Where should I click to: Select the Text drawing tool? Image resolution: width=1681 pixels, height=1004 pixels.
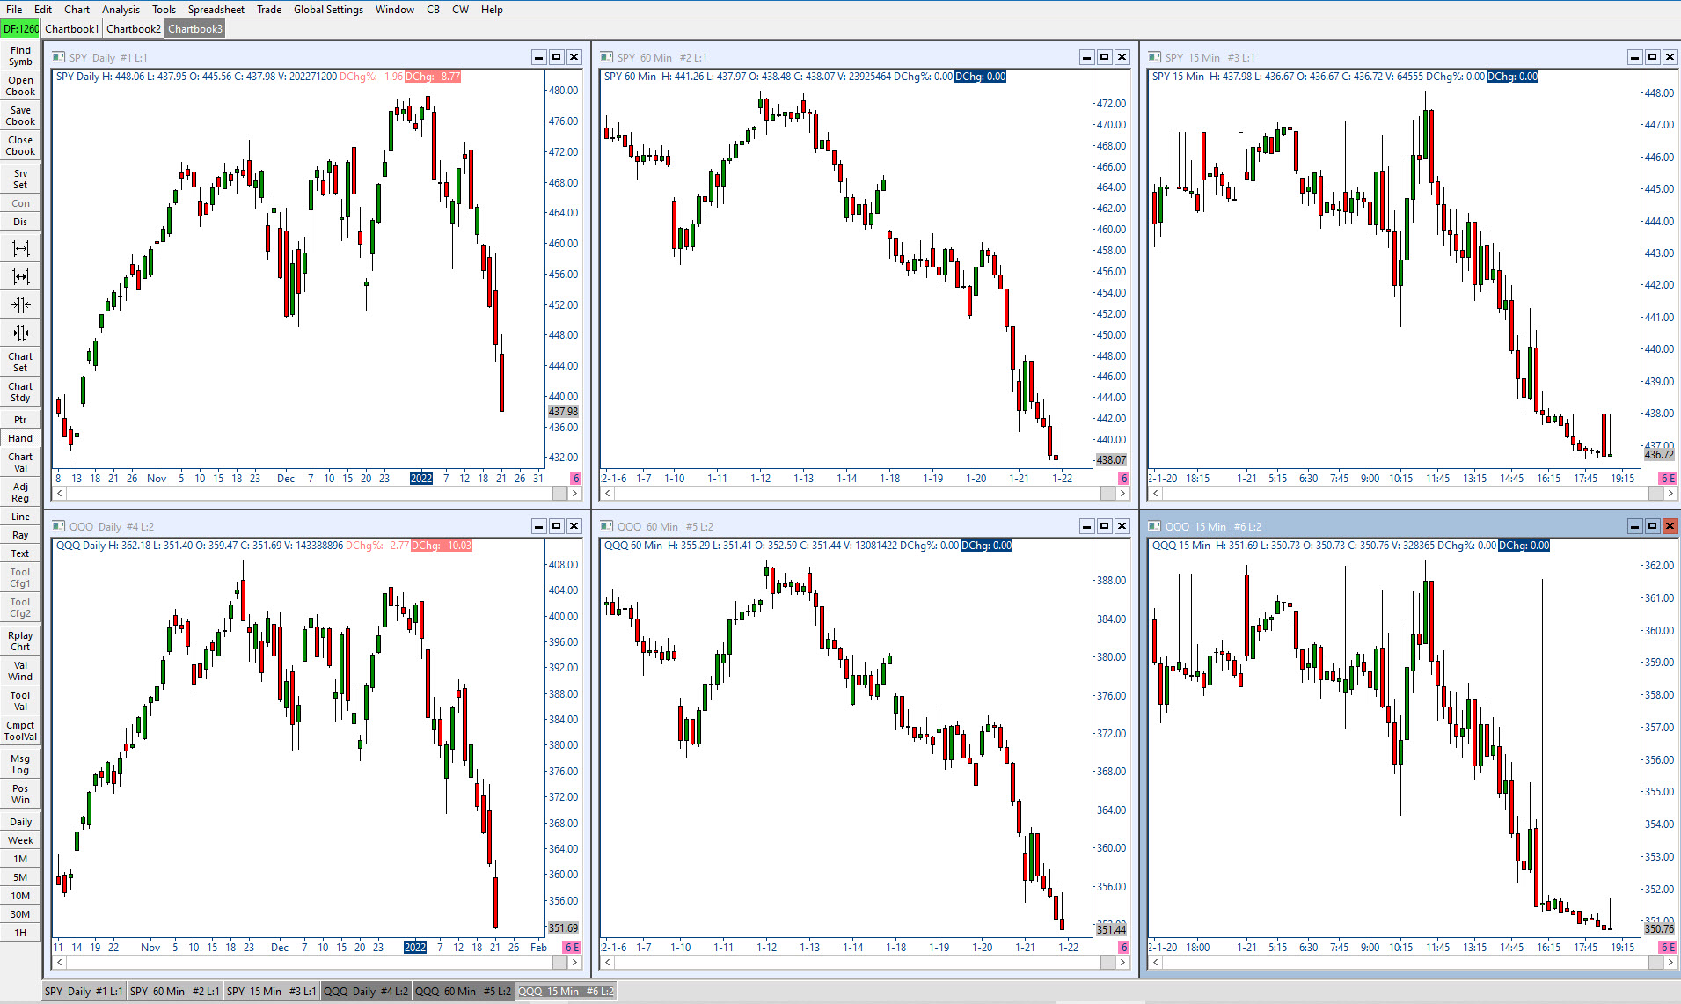tap(20, 553)
